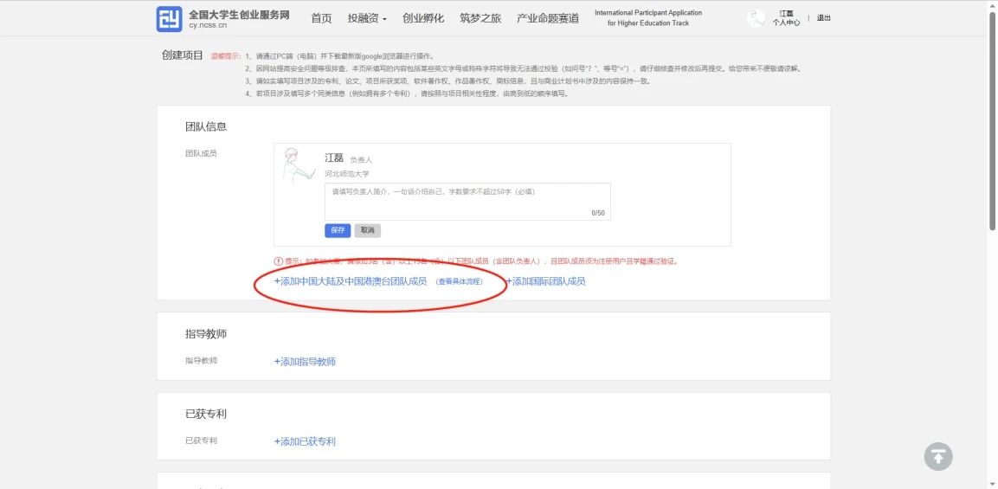Click the user avatar in header
Screen dimensions: 998x489
coord(757,18)
